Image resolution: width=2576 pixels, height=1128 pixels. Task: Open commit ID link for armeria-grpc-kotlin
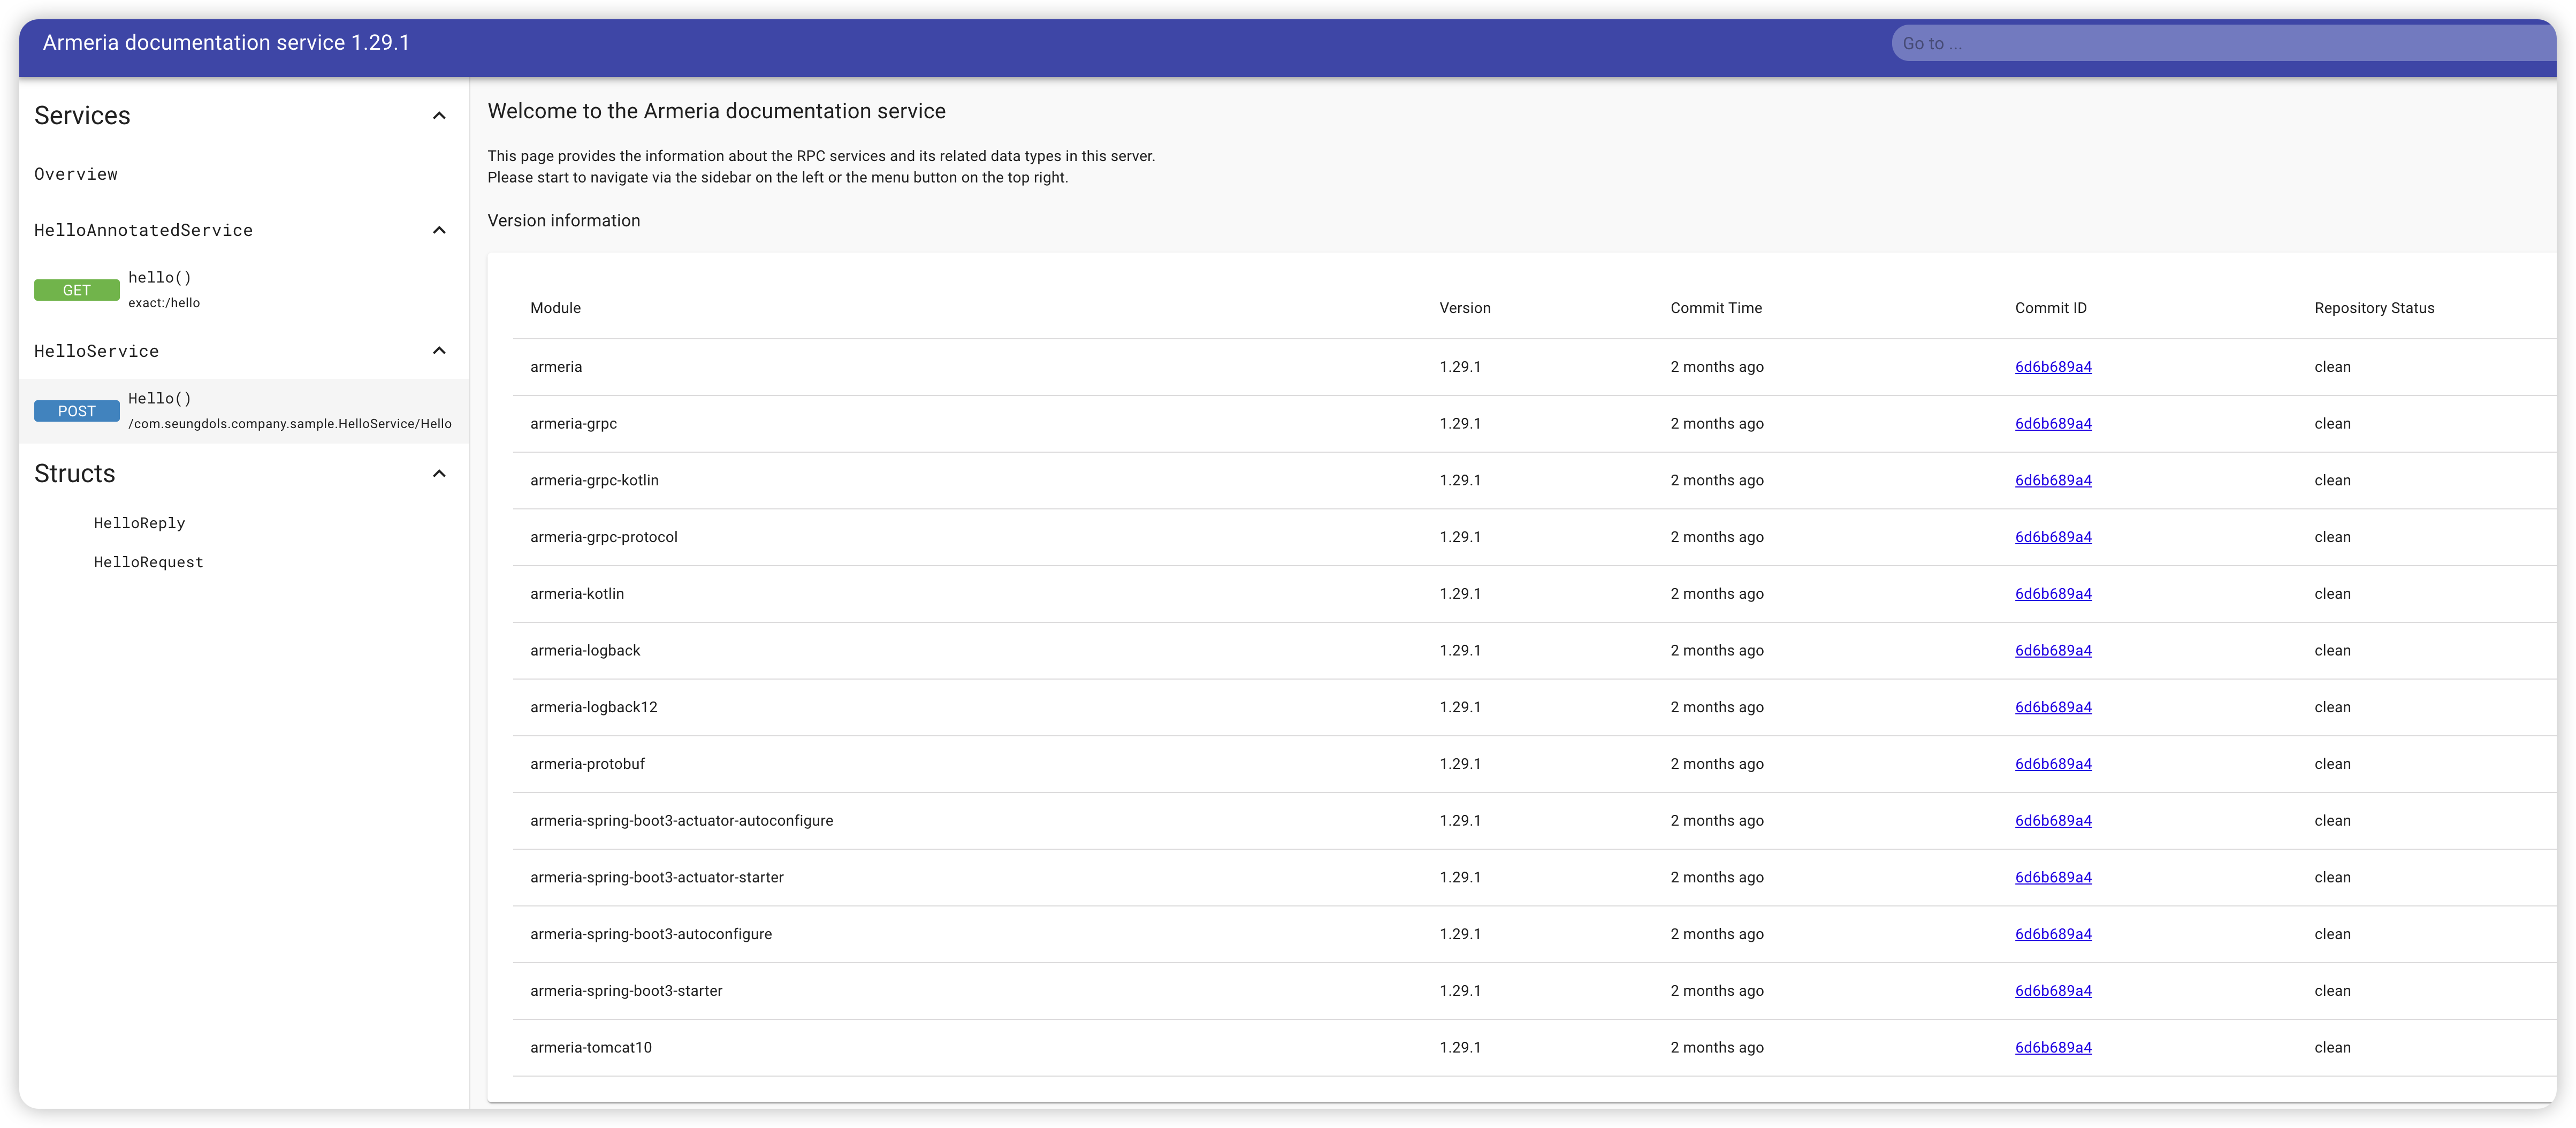pos(2053,480)
